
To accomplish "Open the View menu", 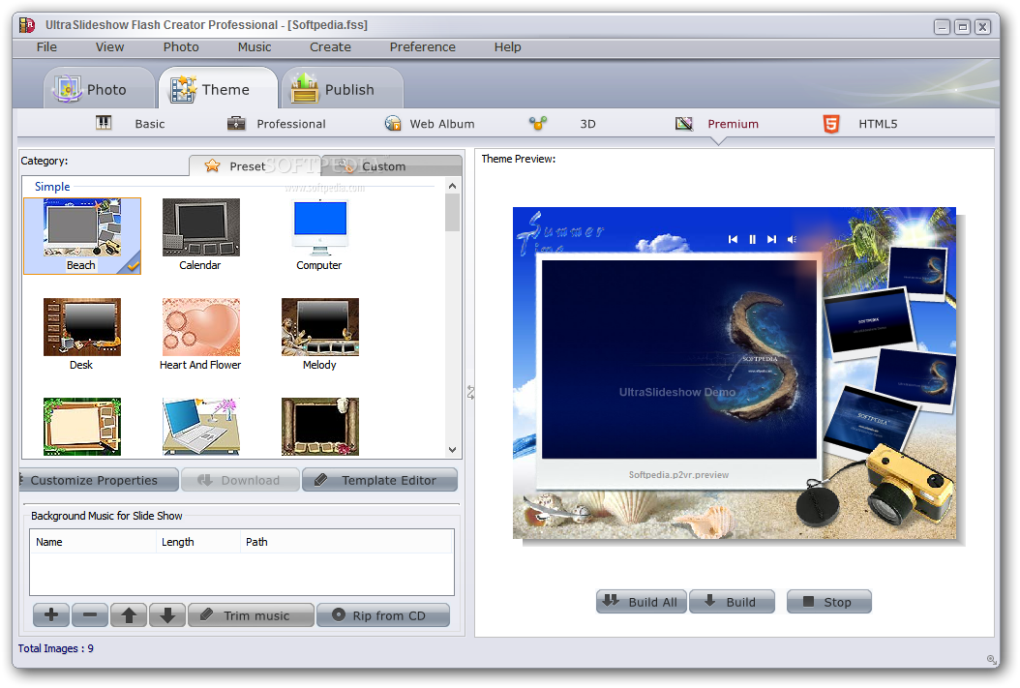I will 109,46.
